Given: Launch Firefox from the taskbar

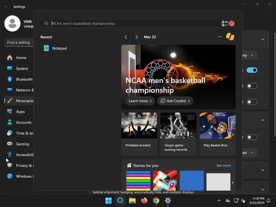Looking at the screenshot, I should tap(144, 201).
